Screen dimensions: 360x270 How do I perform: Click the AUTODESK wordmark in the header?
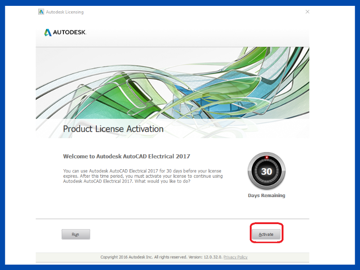(70, 32)
